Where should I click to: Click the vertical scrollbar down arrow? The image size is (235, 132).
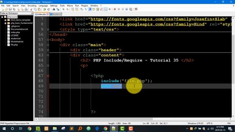pyautogui.click(x=233, y=116)
